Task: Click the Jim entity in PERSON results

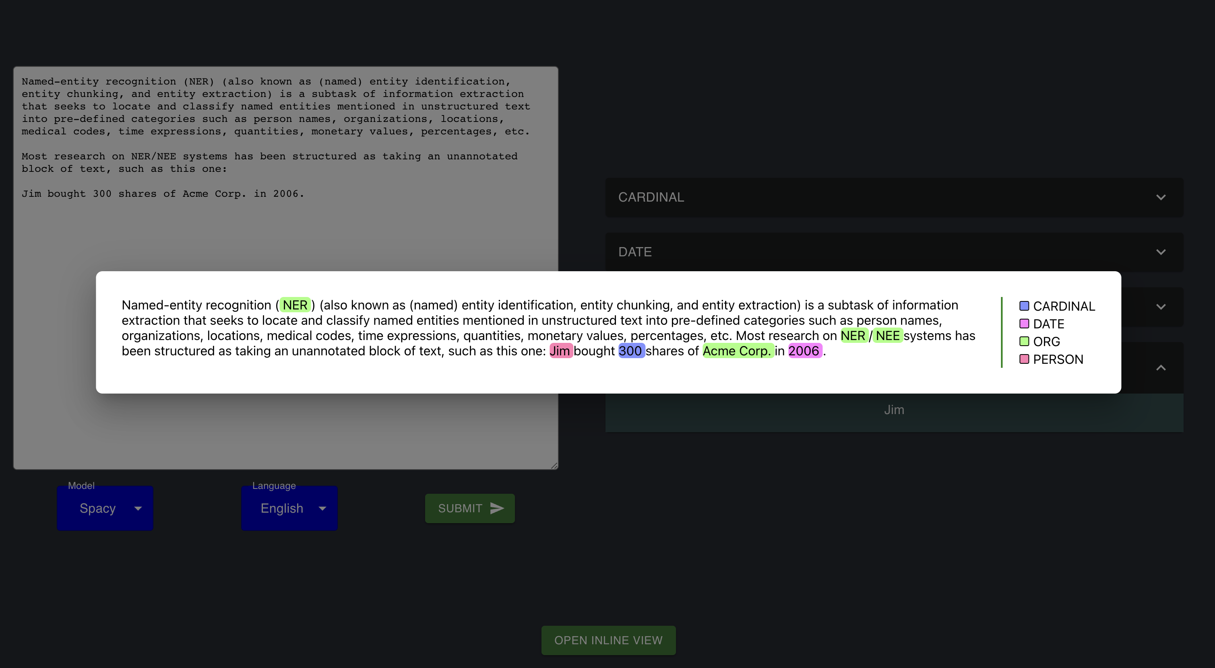Action: 894,410
